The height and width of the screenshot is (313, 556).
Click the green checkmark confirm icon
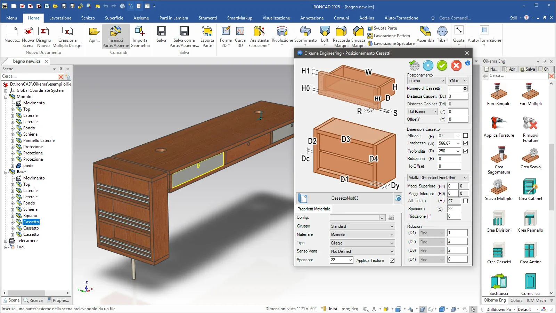[442, 65]
